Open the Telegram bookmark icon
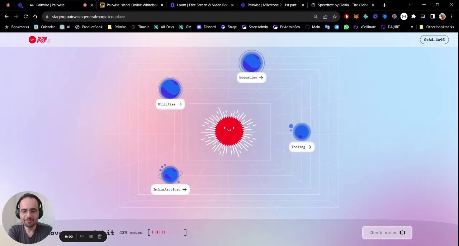This screenshot has width=459, height=246. click(337, 27)
